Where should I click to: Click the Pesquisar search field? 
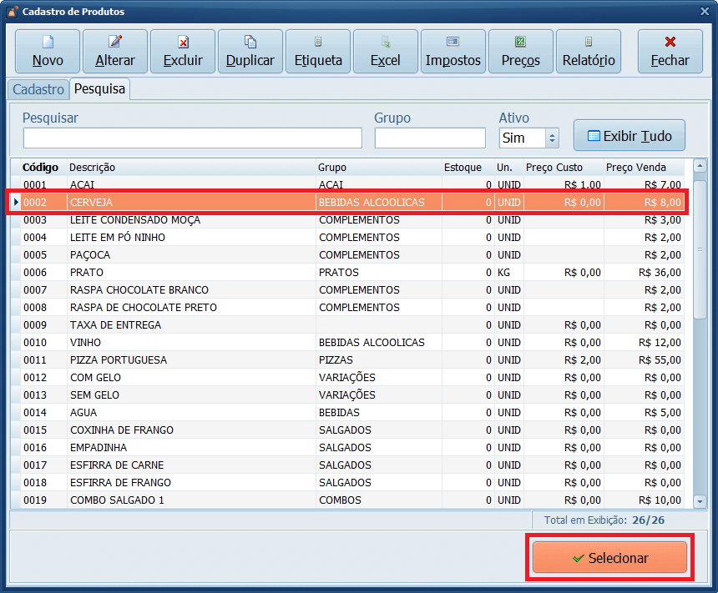193,138
